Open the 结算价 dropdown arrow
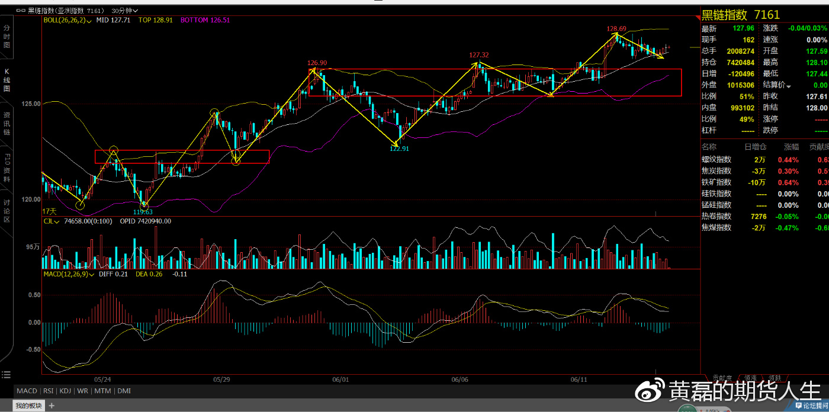Screen dimensions: 829x412 click(788, 86)
